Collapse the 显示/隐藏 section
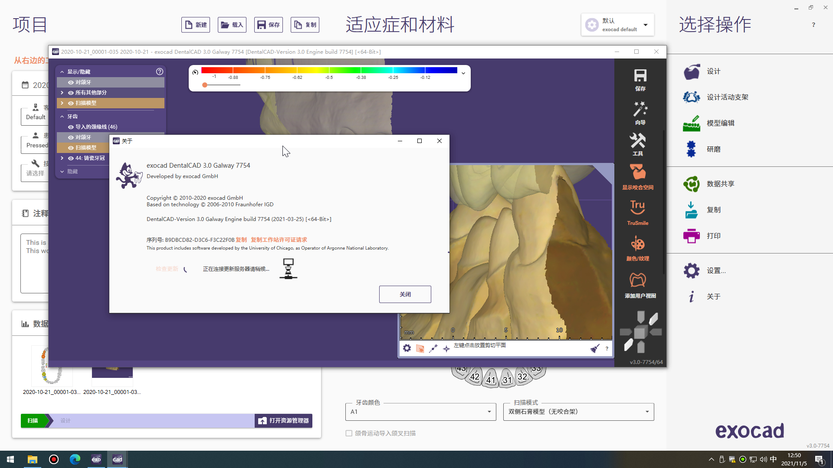Screen dimensions: 833x468 [x=62, y=72]
